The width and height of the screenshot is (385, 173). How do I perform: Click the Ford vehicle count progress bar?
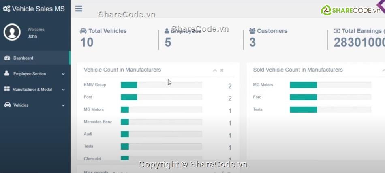point(161,97)
